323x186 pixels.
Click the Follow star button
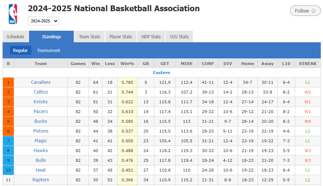[x=305, y=11]
